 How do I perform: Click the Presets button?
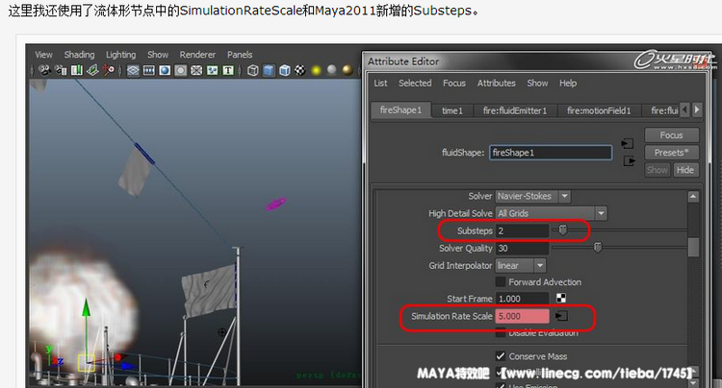[x=671, y=153]
